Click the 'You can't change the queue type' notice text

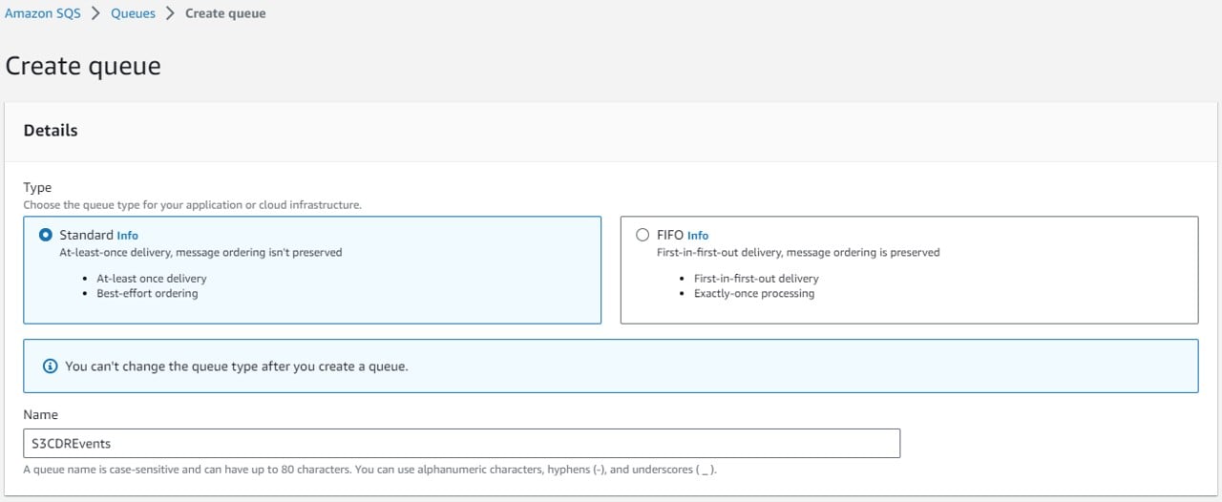point(237,366)
